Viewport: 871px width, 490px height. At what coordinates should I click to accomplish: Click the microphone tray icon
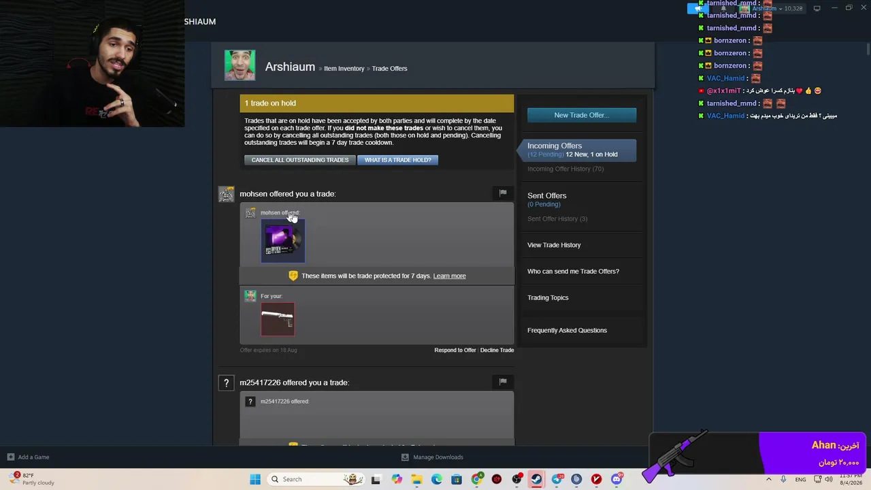click(783, 479)
